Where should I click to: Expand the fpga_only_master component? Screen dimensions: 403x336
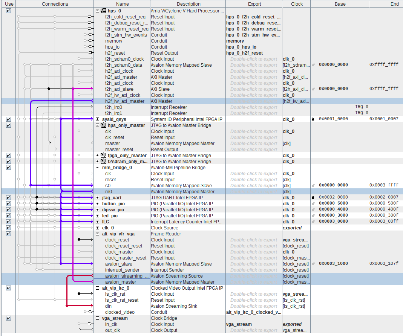[97, 156]
